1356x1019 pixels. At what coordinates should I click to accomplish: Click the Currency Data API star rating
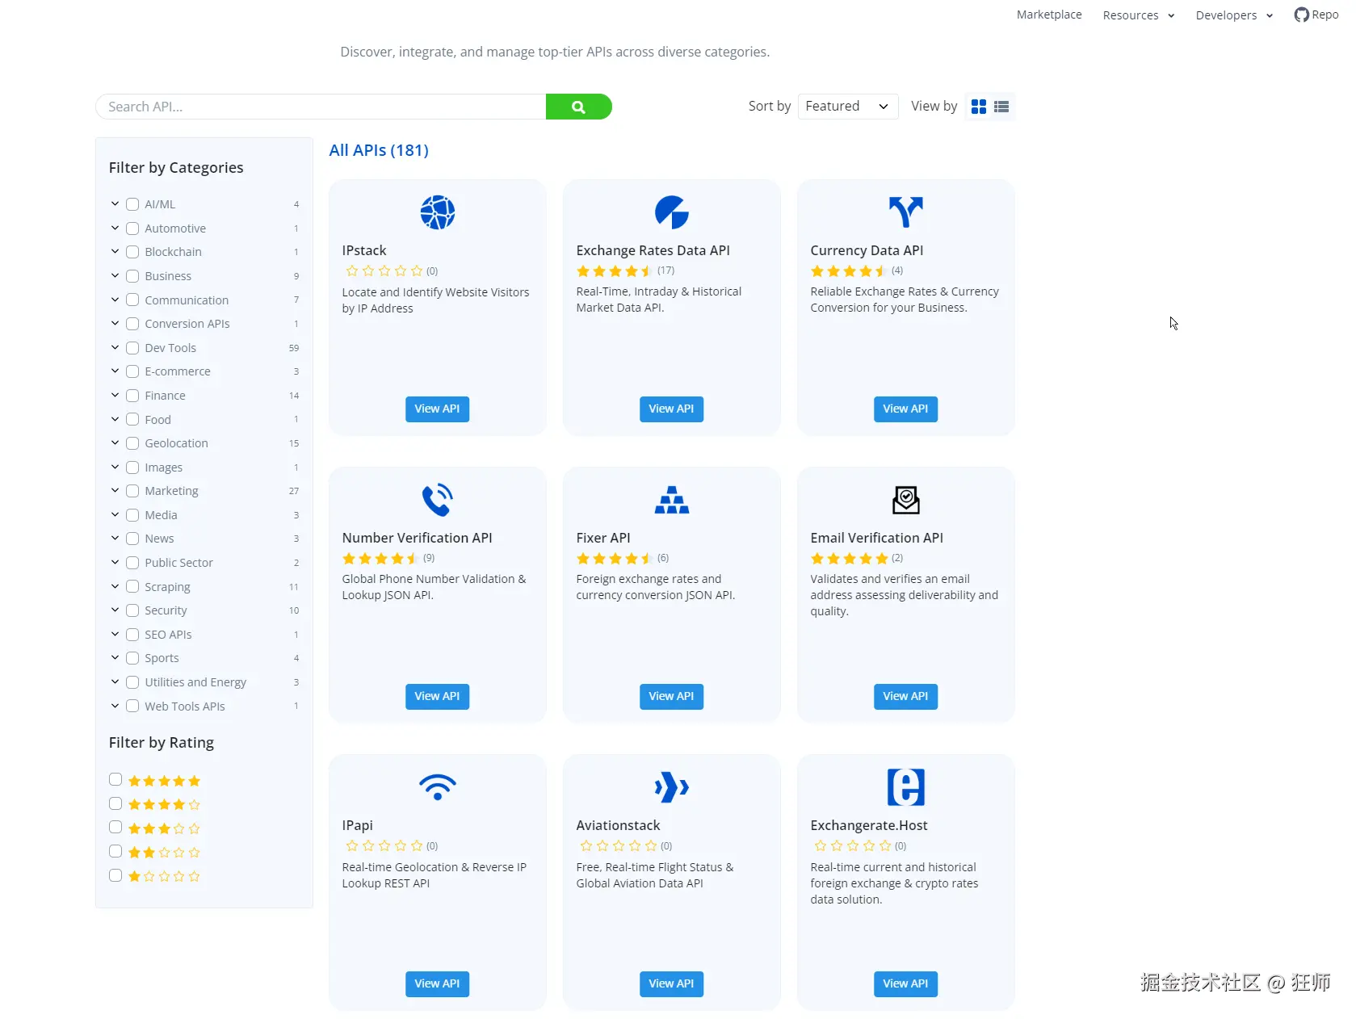pos(850,271)
